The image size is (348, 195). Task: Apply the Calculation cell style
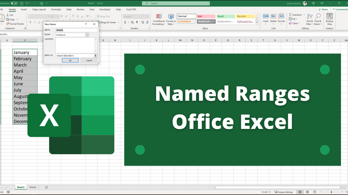coord(187,21)
